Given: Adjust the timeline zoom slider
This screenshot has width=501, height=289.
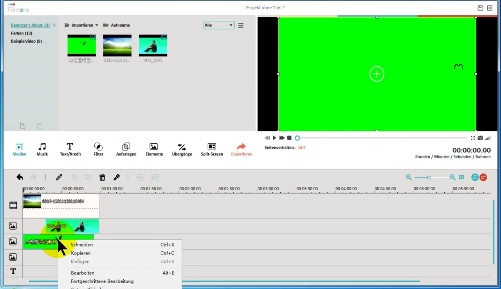Looking at the screenshot, I should (429, 178).
